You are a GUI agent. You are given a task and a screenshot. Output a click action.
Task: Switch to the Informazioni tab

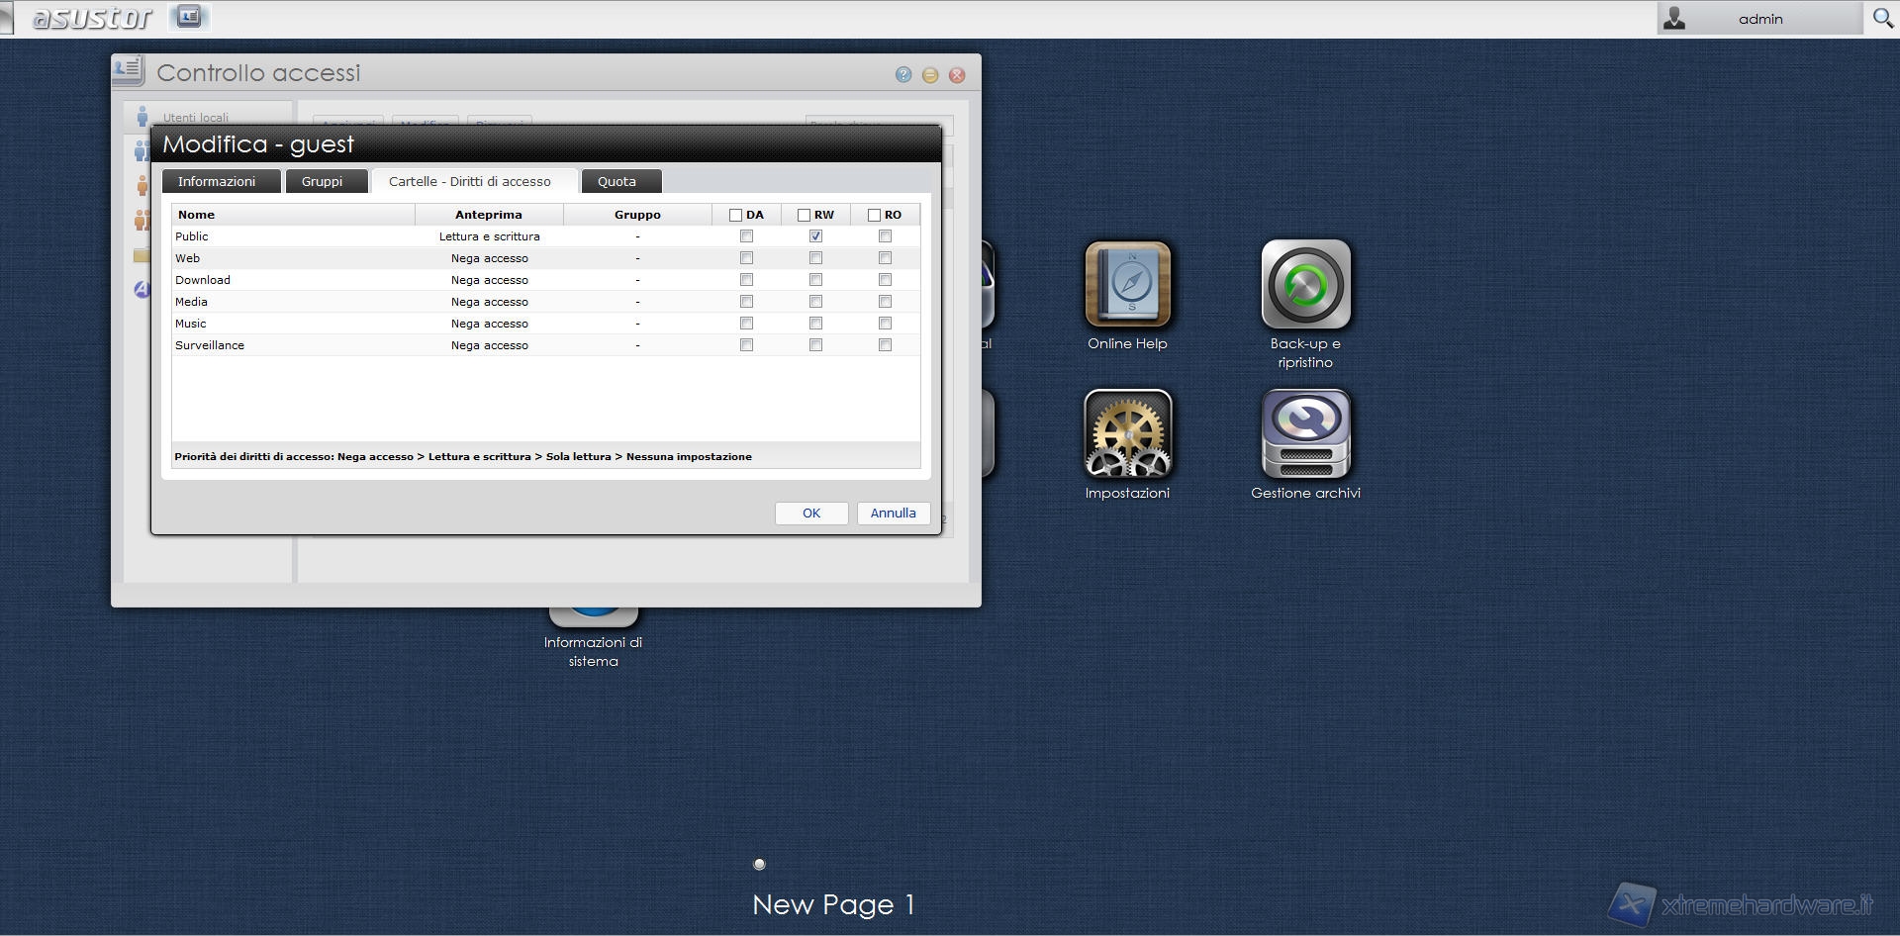pyautogui.click(x=217, y=182)
